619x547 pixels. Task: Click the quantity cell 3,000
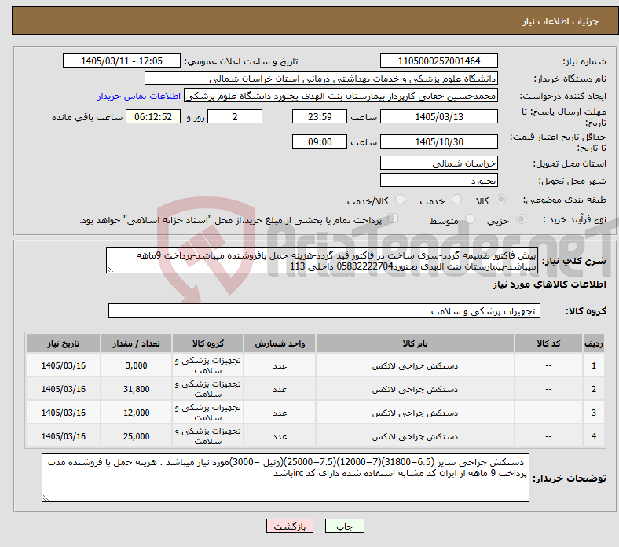pos(136,365)
